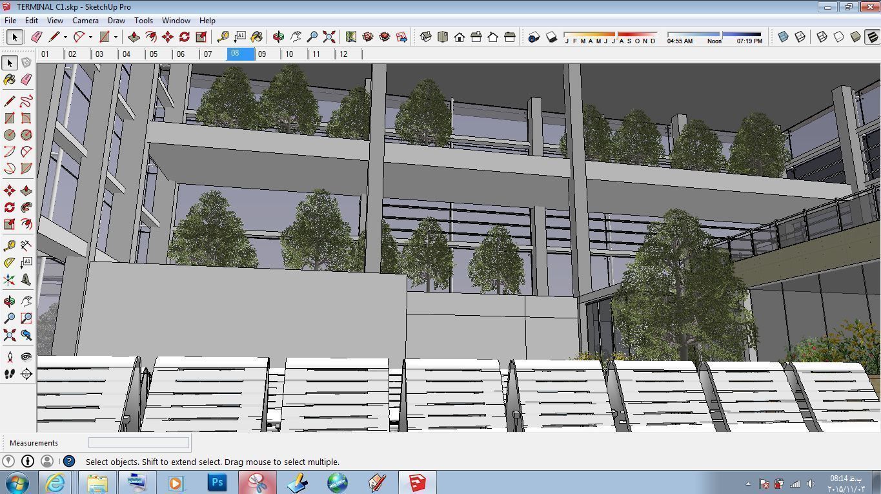Select the Dimension tool
This screenshot has width=881, height=494.
pyautogui.click(x=26, y=245)
